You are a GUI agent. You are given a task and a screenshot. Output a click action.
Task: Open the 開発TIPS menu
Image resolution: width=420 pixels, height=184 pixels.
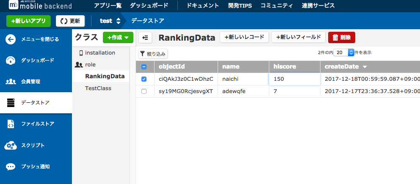pos(240,5)
